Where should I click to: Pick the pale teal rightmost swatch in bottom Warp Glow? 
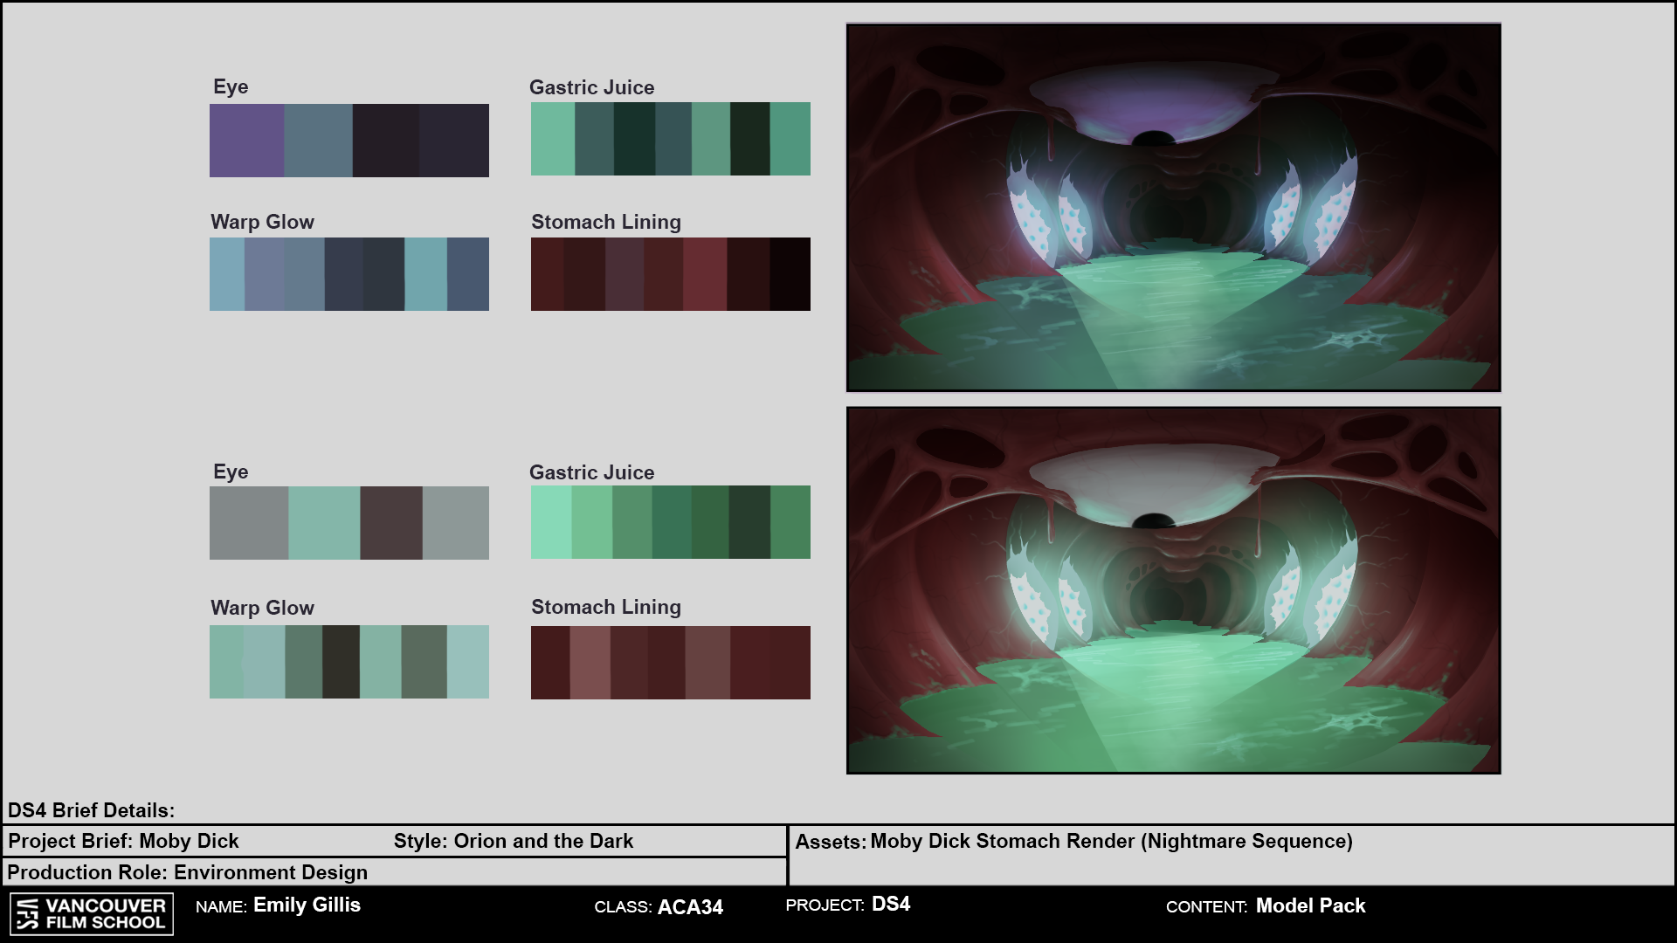467,662
